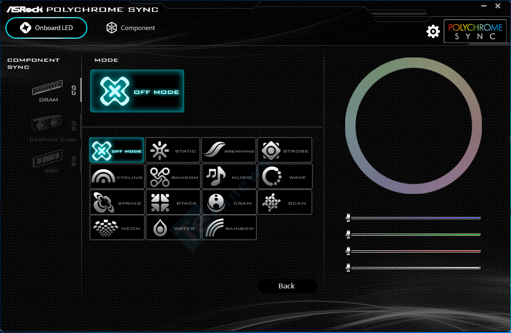The width and height of the screenshot is (511, 333).
Task: Toggle the SSD sync link
Action: pos(74,161)
